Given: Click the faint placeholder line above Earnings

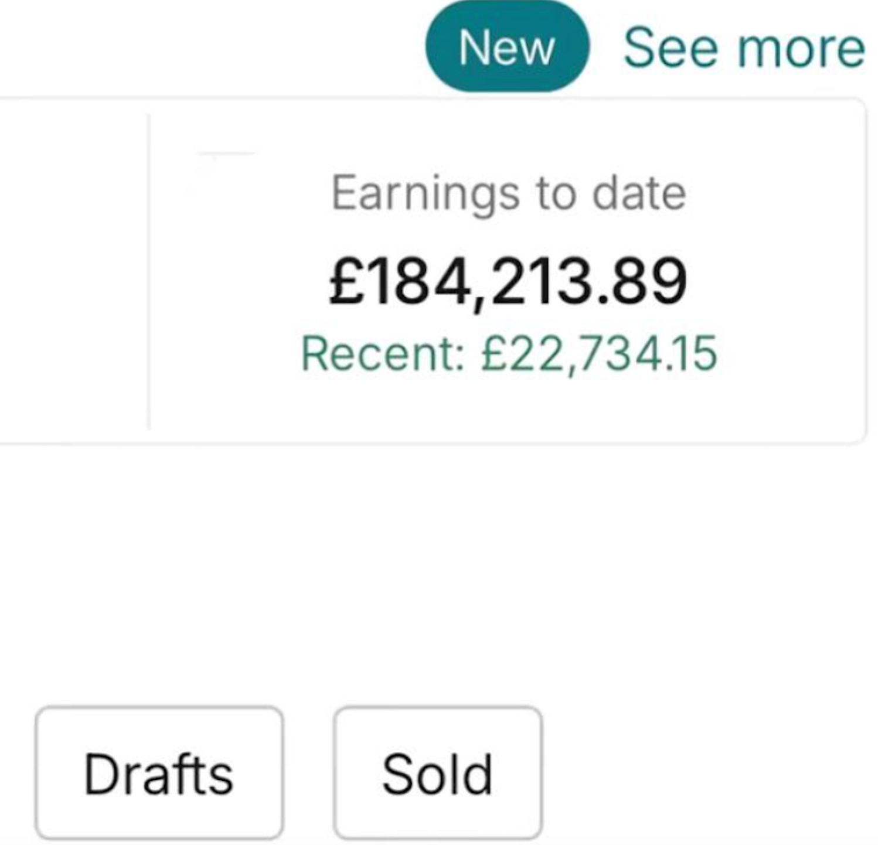Looking at the screenshot, I should click(x=226, y=154).
